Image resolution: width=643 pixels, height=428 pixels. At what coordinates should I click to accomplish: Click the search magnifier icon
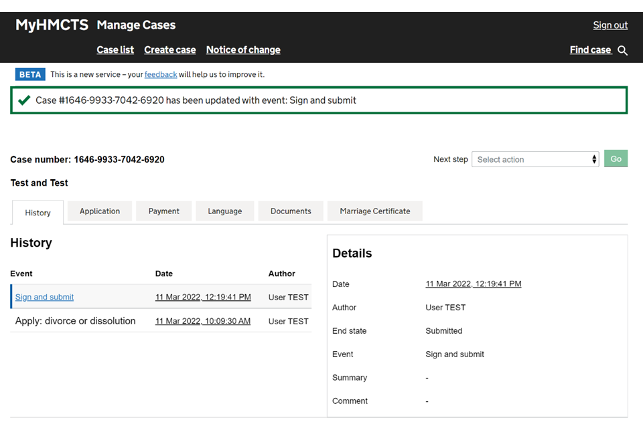tap(623, 51)
